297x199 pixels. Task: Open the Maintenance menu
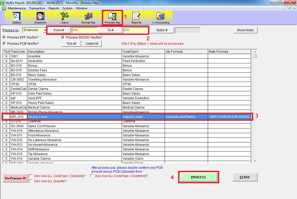click(x=17, y=8)
